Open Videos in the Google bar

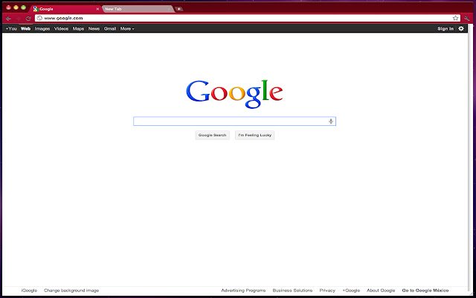coord(61,28)
